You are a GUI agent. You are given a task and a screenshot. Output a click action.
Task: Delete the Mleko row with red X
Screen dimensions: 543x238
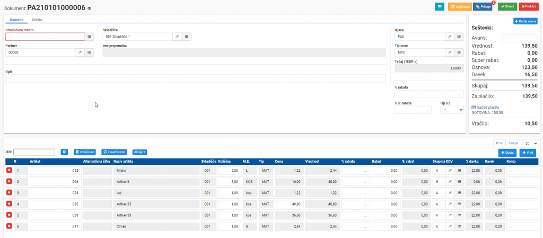pyautogui.click(x=9, y=170)
